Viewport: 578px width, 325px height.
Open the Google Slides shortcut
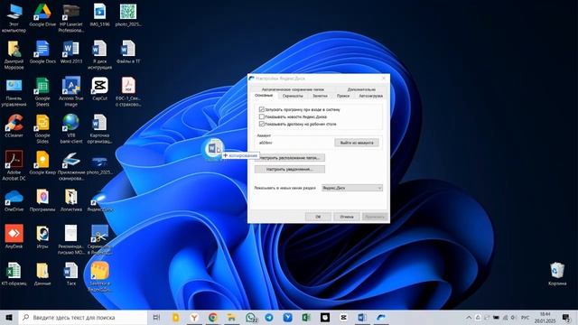[42, 129]
